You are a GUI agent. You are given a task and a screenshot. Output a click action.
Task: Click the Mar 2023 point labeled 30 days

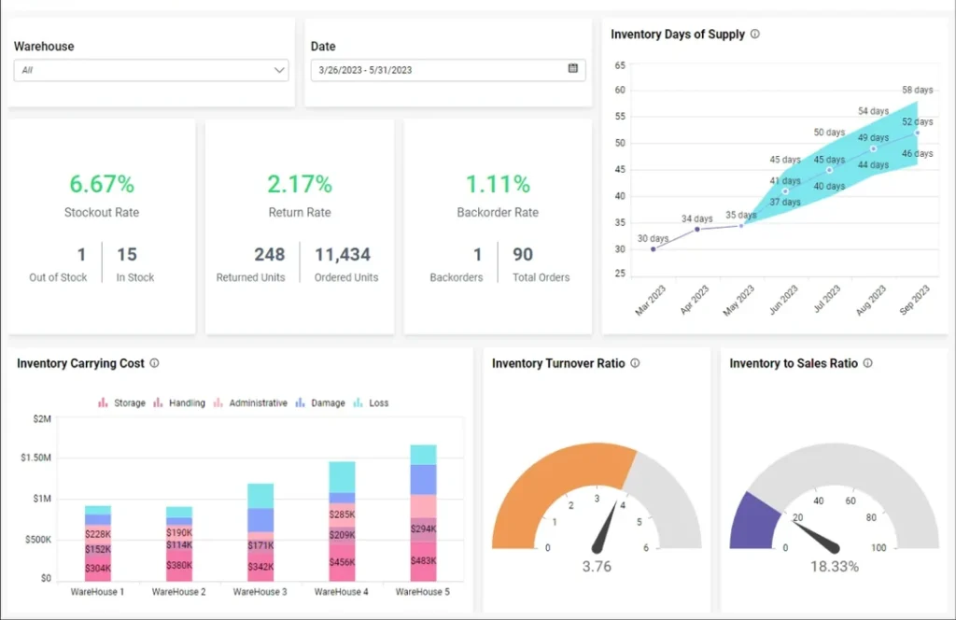click(x=654, y=248)
